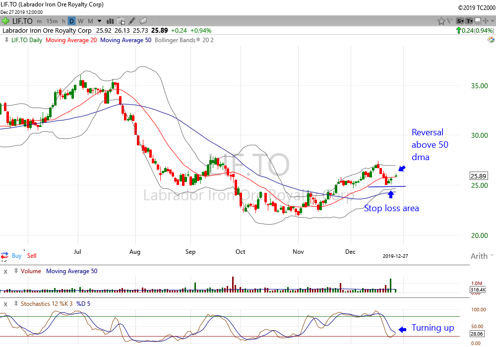Open the color palette settings icon
This screenshot has width=496, height=347.
[491, 40]
